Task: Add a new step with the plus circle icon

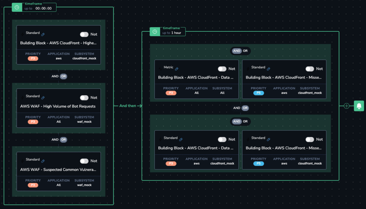Action: [347, 106]
